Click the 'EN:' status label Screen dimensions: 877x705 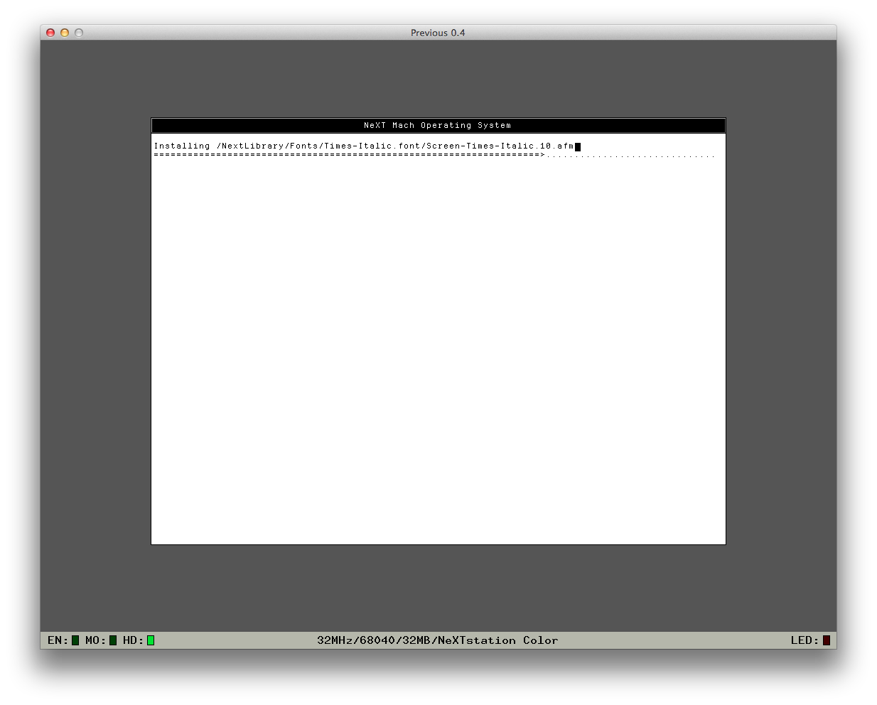[58, 640]
